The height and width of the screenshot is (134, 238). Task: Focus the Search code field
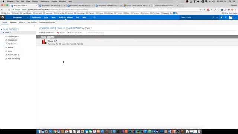tap(196, 17)
